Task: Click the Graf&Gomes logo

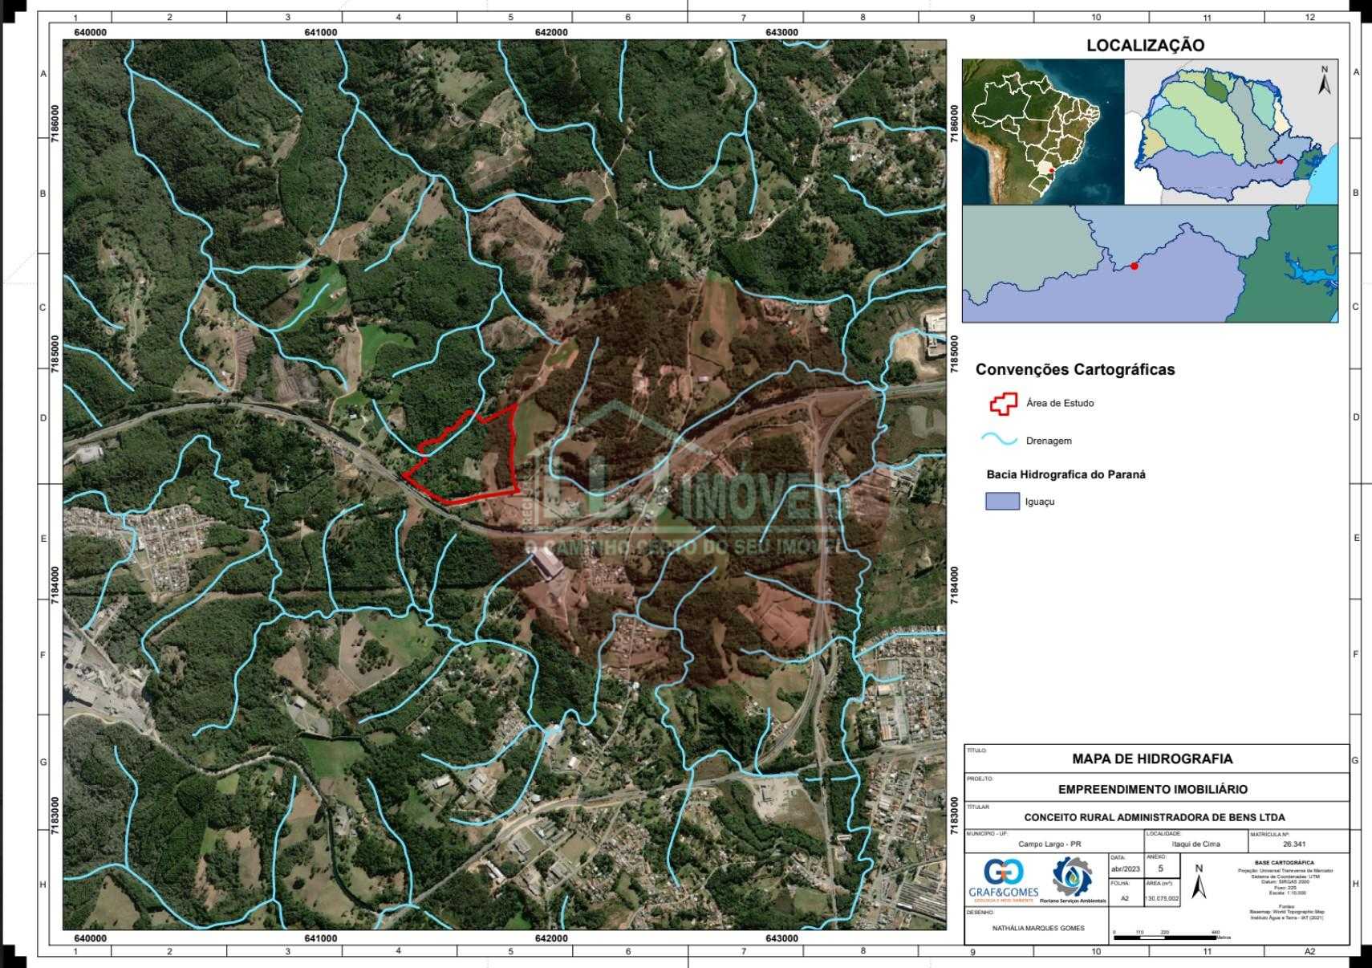Action: [1003, 879]
